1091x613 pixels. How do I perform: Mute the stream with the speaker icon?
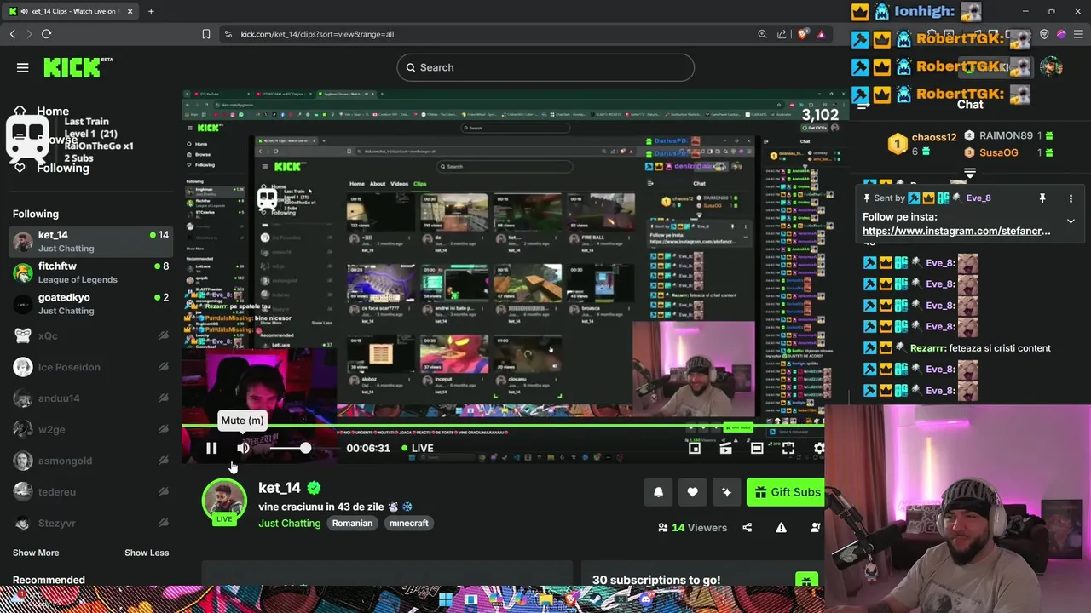[243, 448]
